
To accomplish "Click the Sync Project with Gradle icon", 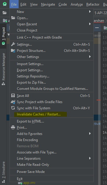I will pyautogui.click(x=13, y=102).
